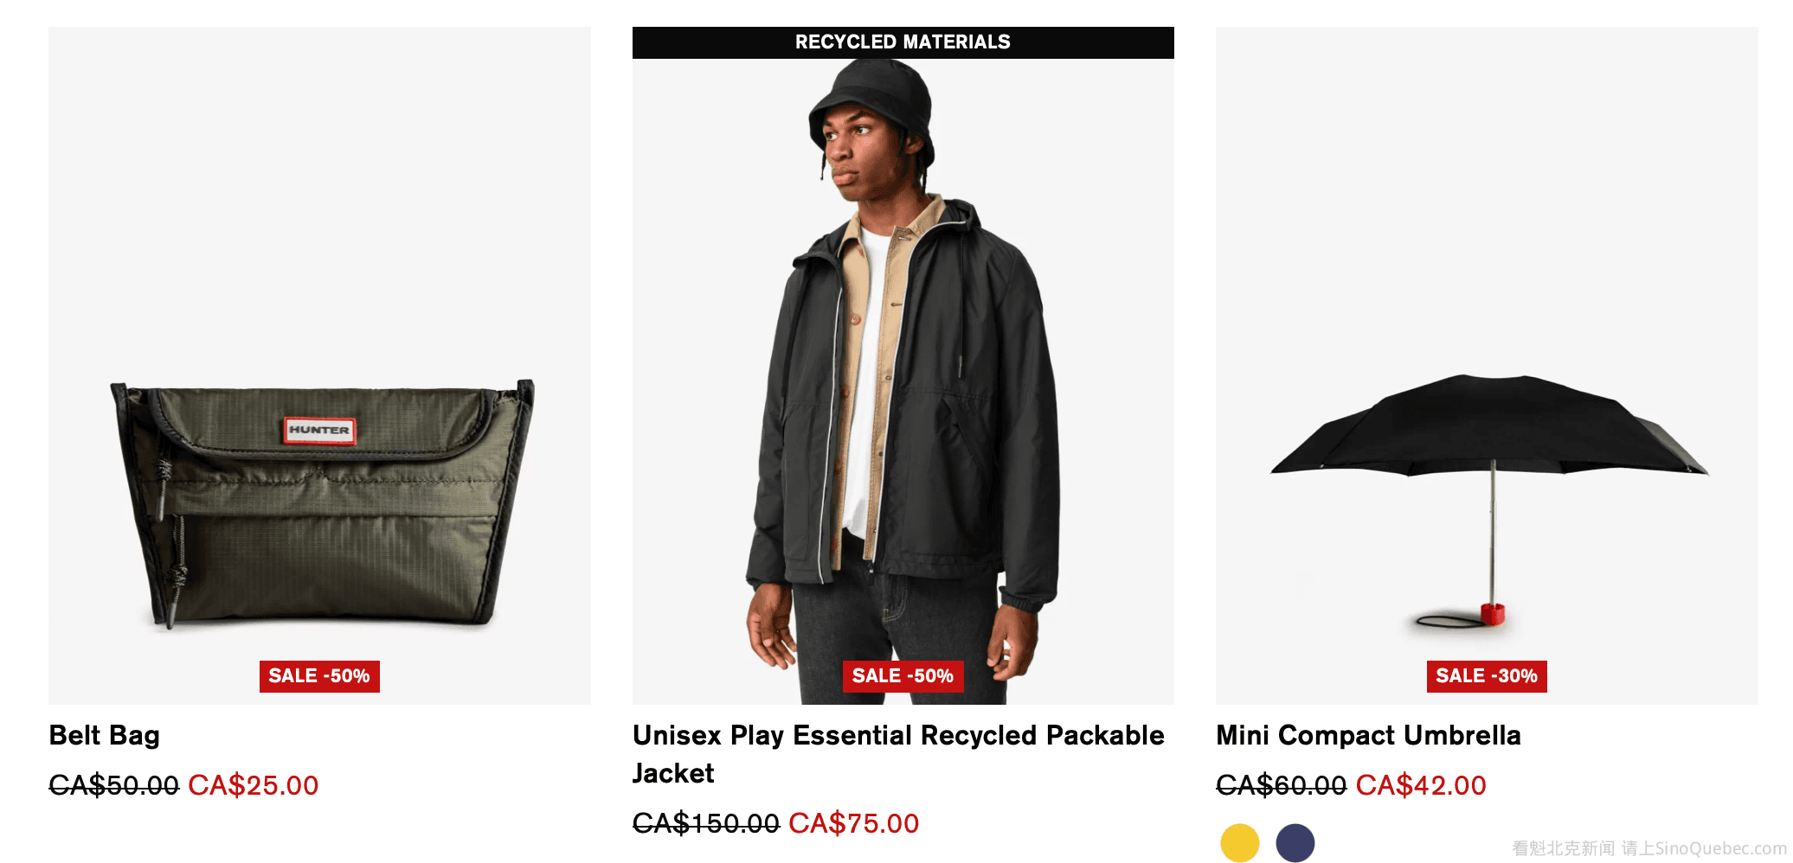Click the jacket original price CA$150.00

[x=706, y=823]
